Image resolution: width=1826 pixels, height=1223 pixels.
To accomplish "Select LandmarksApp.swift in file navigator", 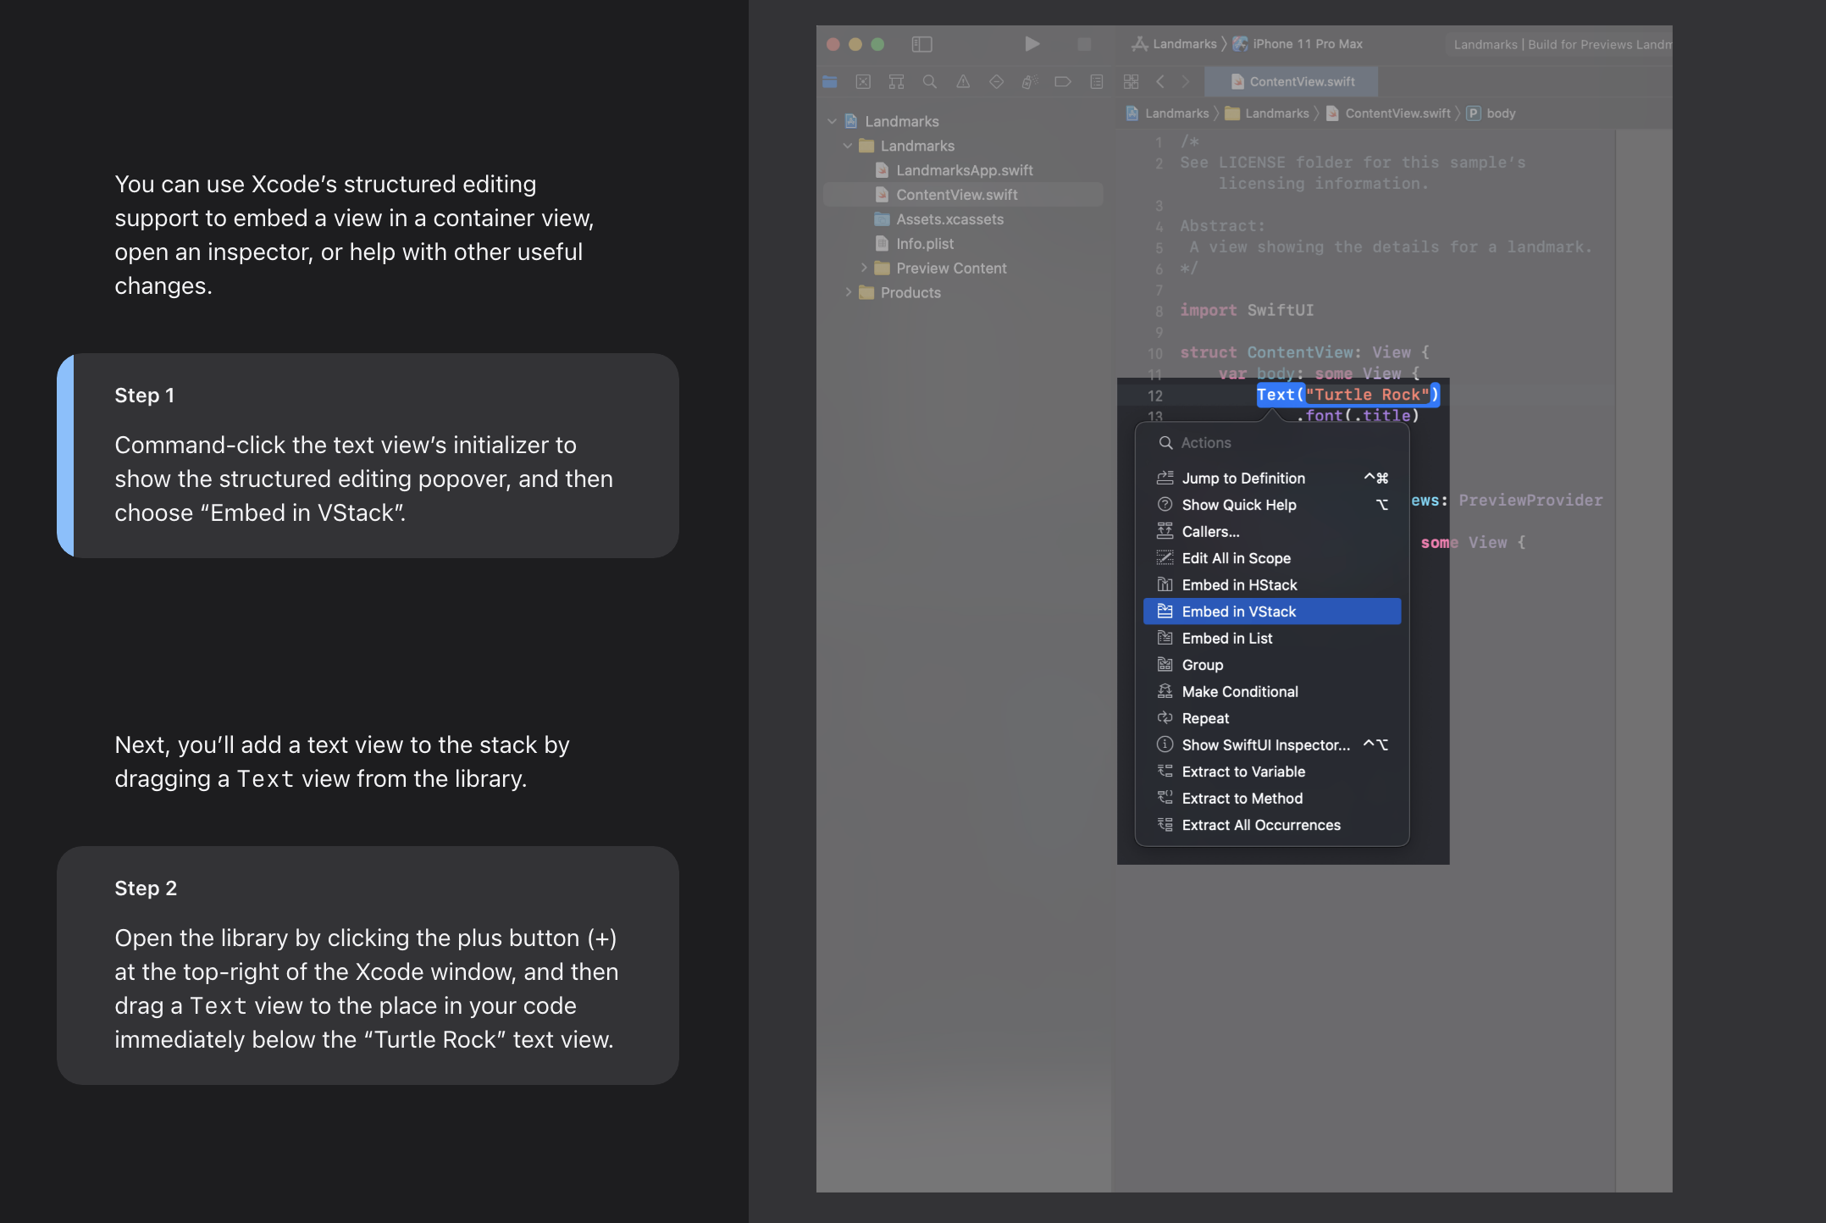I will coord(964,170).
